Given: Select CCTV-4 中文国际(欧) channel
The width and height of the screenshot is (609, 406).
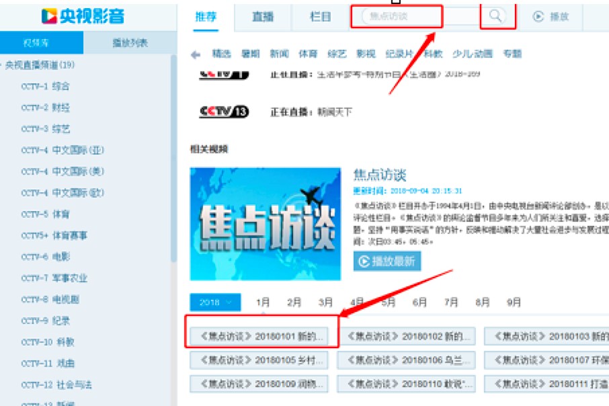Looking at the screenshot, I should tap(62, 193).
